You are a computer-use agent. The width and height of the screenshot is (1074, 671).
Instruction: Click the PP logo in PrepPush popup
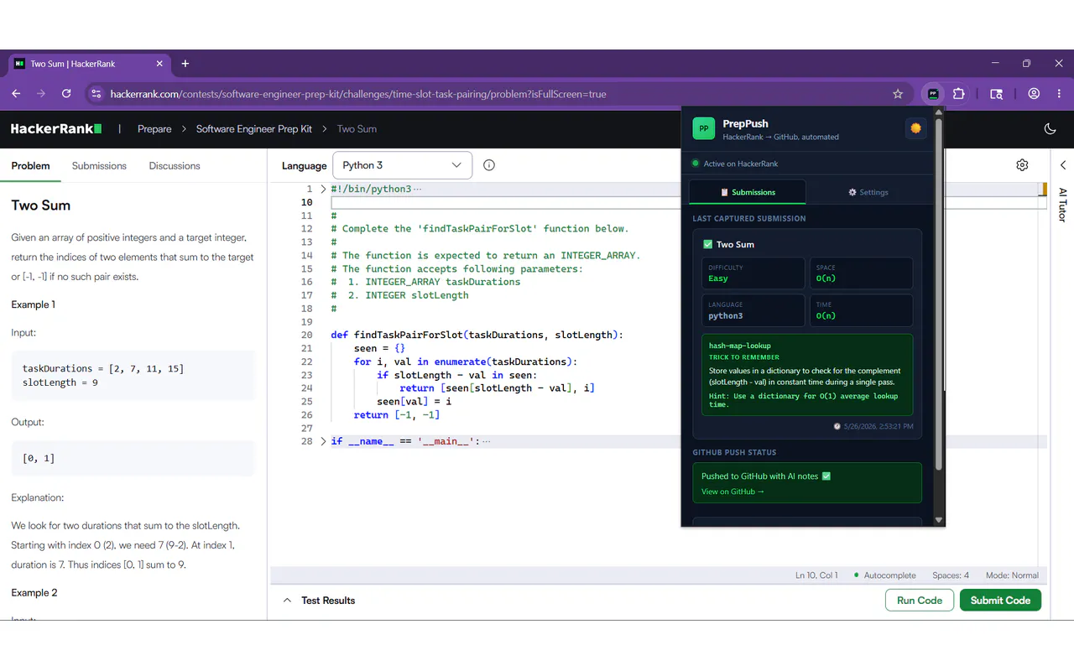703,128
